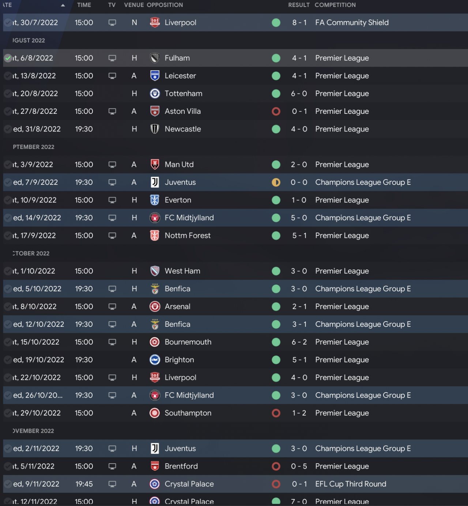This screenshot has width=468, height=506.
Task: Click the orange draw indicator for Juventus match
Action: tap(276, 182)
